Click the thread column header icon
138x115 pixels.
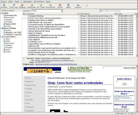tap(23, 14)
